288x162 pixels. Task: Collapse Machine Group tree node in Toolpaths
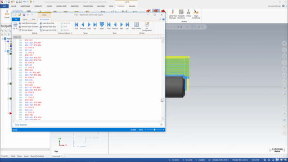tap(3, 39)
